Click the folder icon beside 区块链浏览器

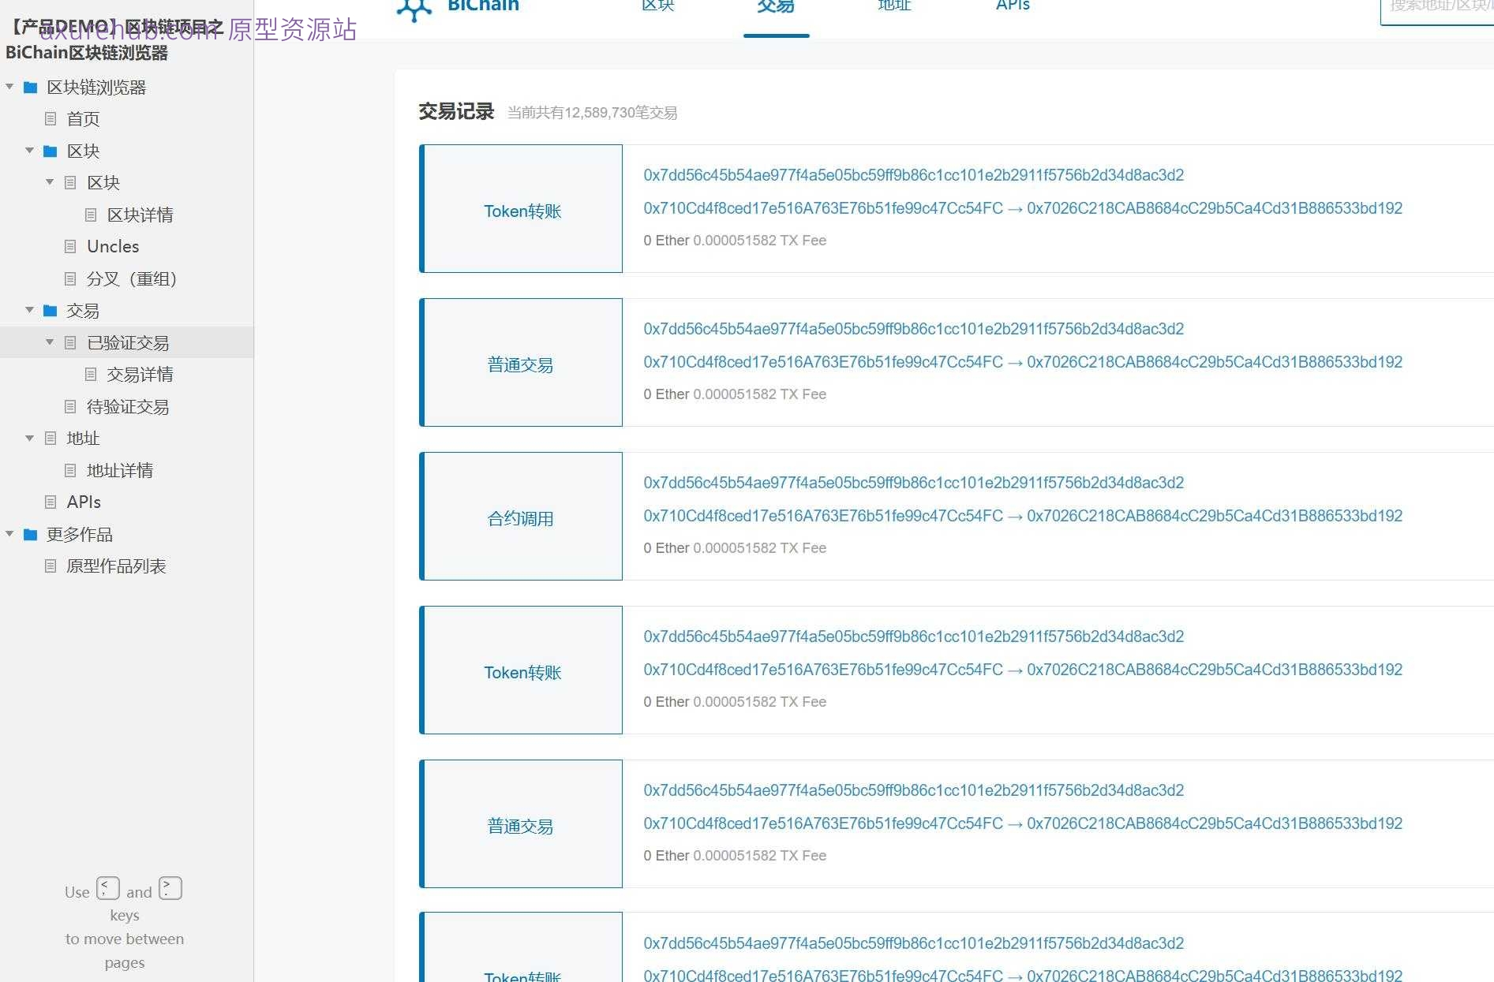(x=31, y=88)
